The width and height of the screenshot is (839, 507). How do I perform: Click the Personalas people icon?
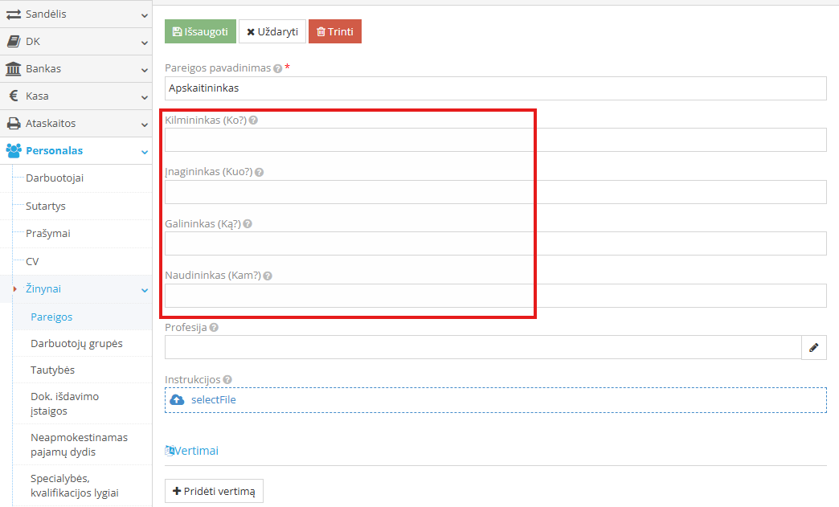tap(14, 151)
